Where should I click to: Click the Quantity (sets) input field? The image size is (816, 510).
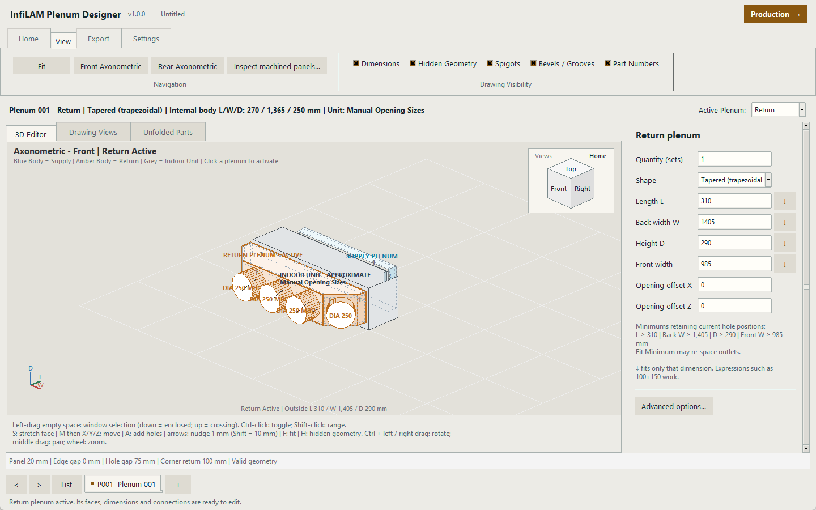click(734, 159)
